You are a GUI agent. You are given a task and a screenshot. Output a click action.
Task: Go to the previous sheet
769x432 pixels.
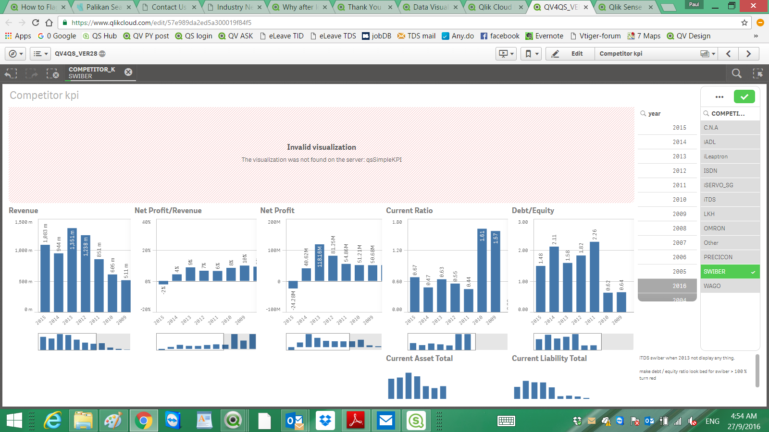pyautogui.click(x=729, y=54)
